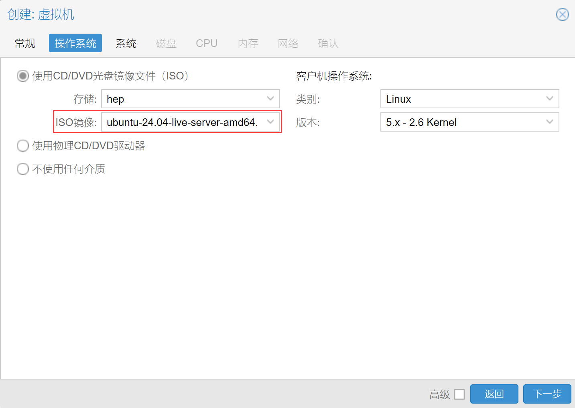Switch to the 常规 tab
The image size is (575, 408).
(25, 43)
